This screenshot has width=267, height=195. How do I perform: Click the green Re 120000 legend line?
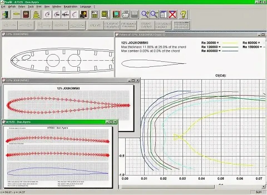(x=230, y=47)
